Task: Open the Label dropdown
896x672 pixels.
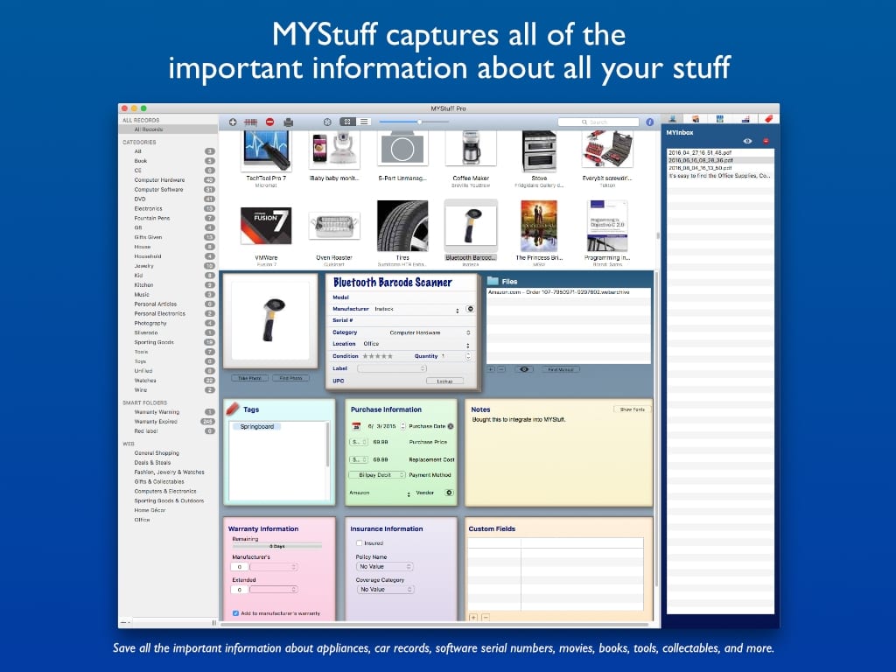Action: coord(392,368)
